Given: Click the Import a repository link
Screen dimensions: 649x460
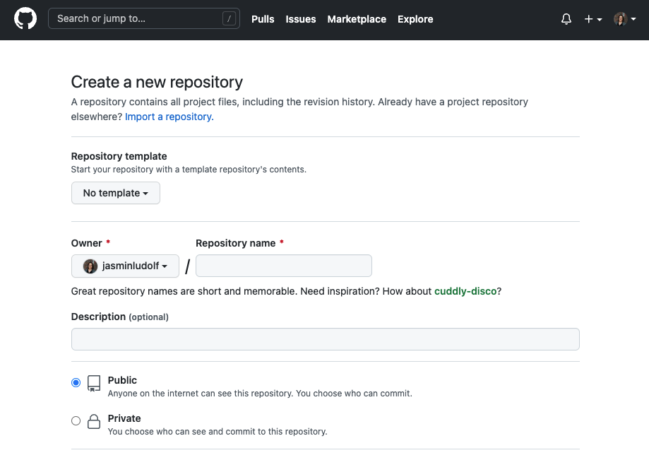Looking at the screenshot, I should 169,116.
